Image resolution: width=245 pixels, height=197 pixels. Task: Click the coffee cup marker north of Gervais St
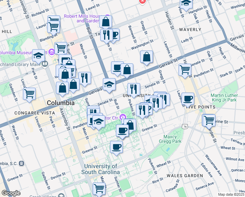coord(117,69)
